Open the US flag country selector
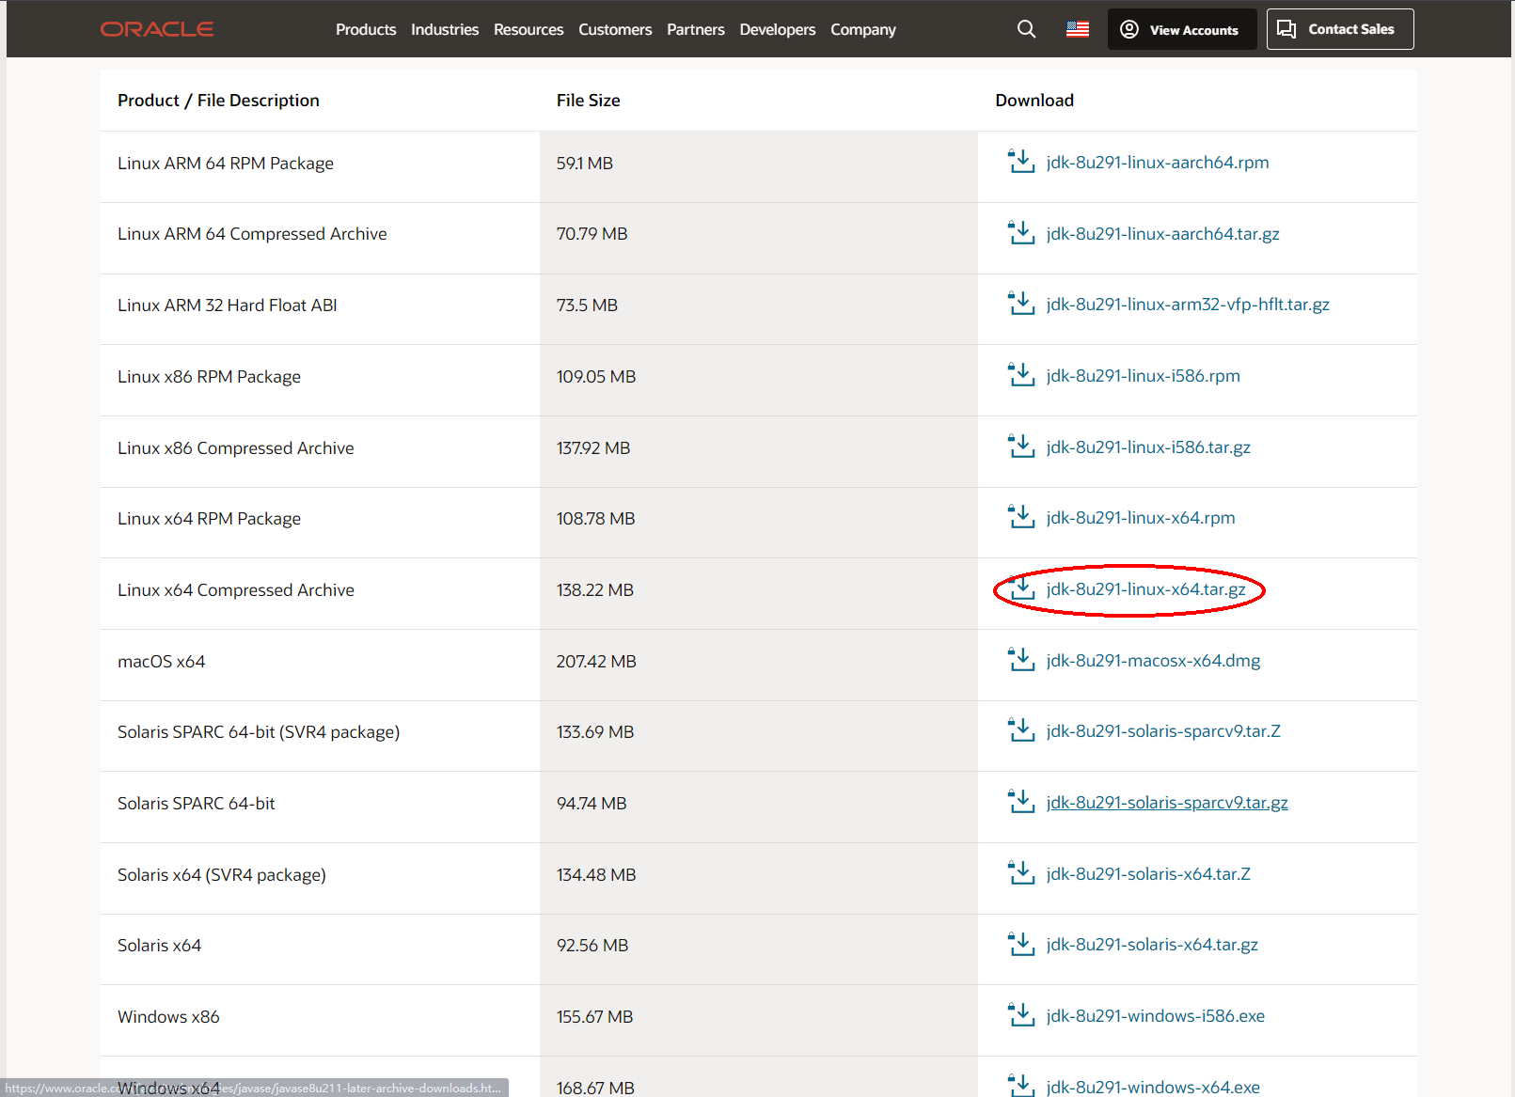1515x1097 pixels. pos(1078,29)
